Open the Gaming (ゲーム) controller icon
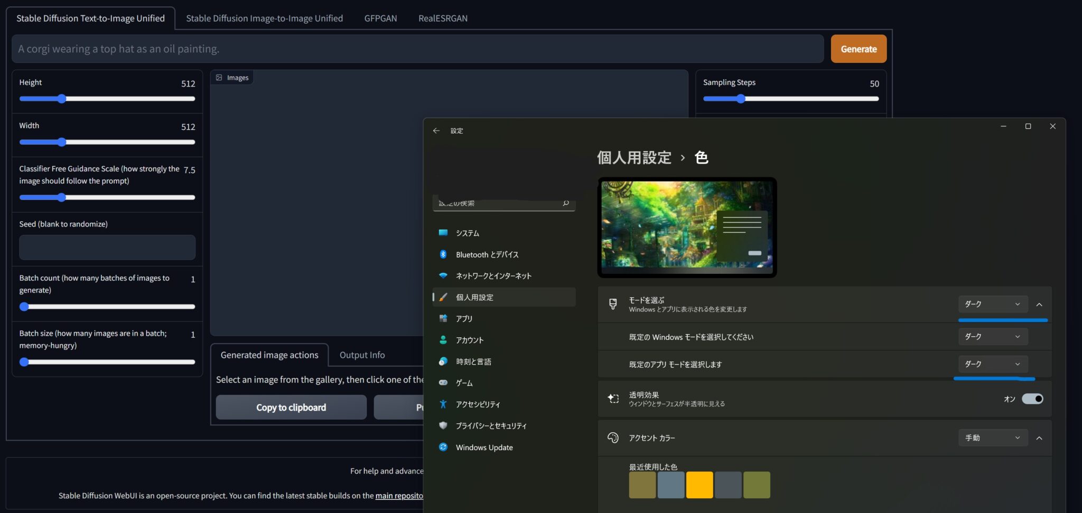Image resolution: width=1082 pixels, height=513 pixels. click(x=443, y=383)
